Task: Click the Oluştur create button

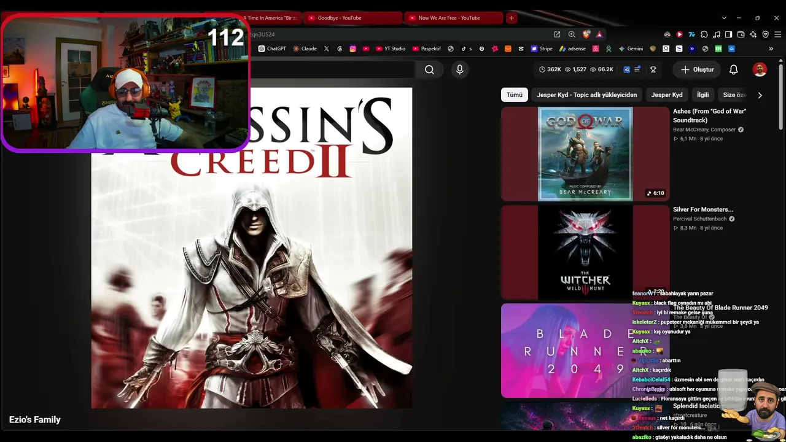Action: coord(698,70)
